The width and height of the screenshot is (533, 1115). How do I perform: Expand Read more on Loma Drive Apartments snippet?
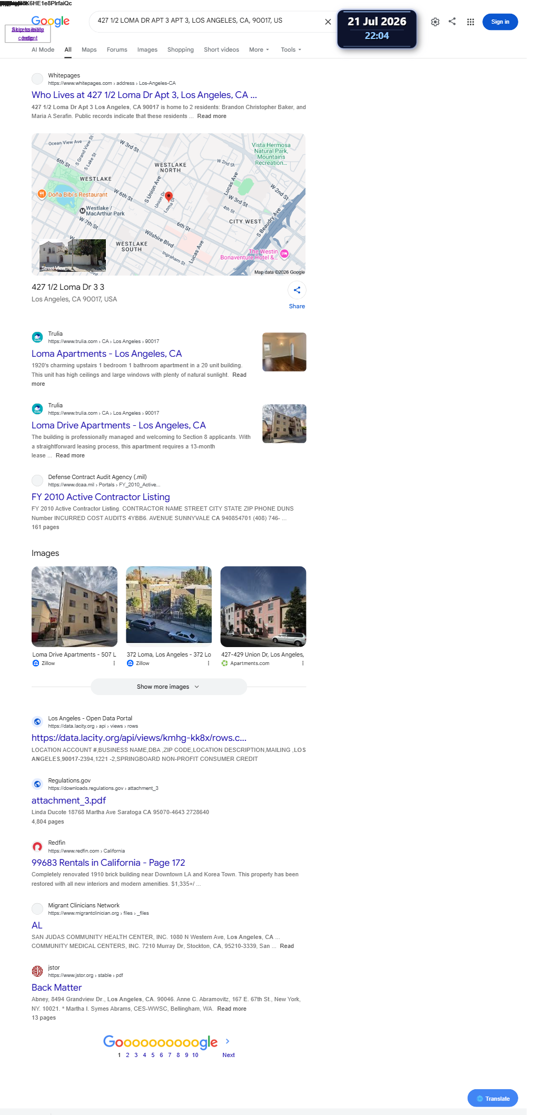(x=70, y=456)
